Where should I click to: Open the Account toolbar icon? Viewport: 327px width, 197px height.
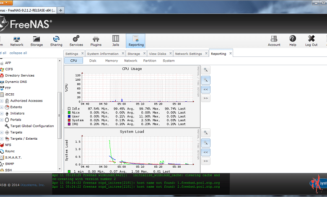[274, 41]
